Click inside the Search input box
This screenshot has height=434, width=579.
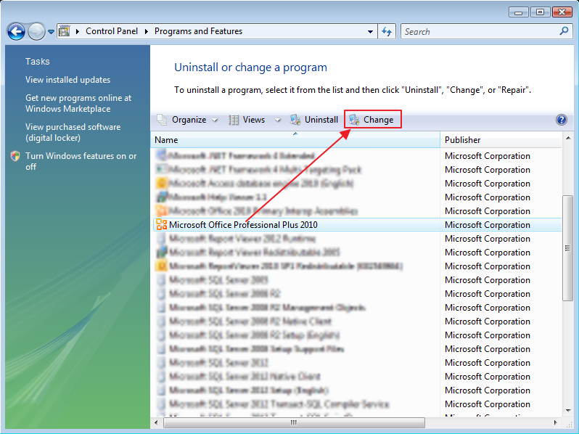pos(479,31)
